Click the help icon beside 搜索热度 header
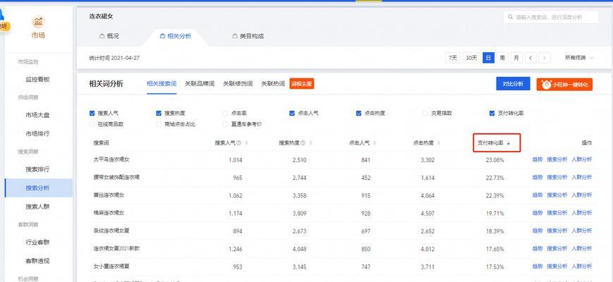 (303, 143)
